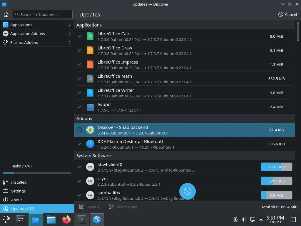301x226 pixels.
Task: Click the LibreOffice Math '582.5 KiB' size
Action: [x=276, y=79]
